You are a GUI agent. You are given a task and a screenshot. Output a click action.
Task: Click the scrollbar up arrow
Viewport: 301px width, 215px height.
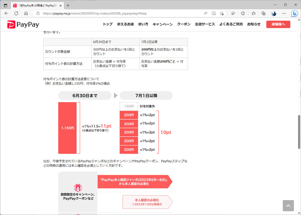pyautogui.click(x=299, y=20)
